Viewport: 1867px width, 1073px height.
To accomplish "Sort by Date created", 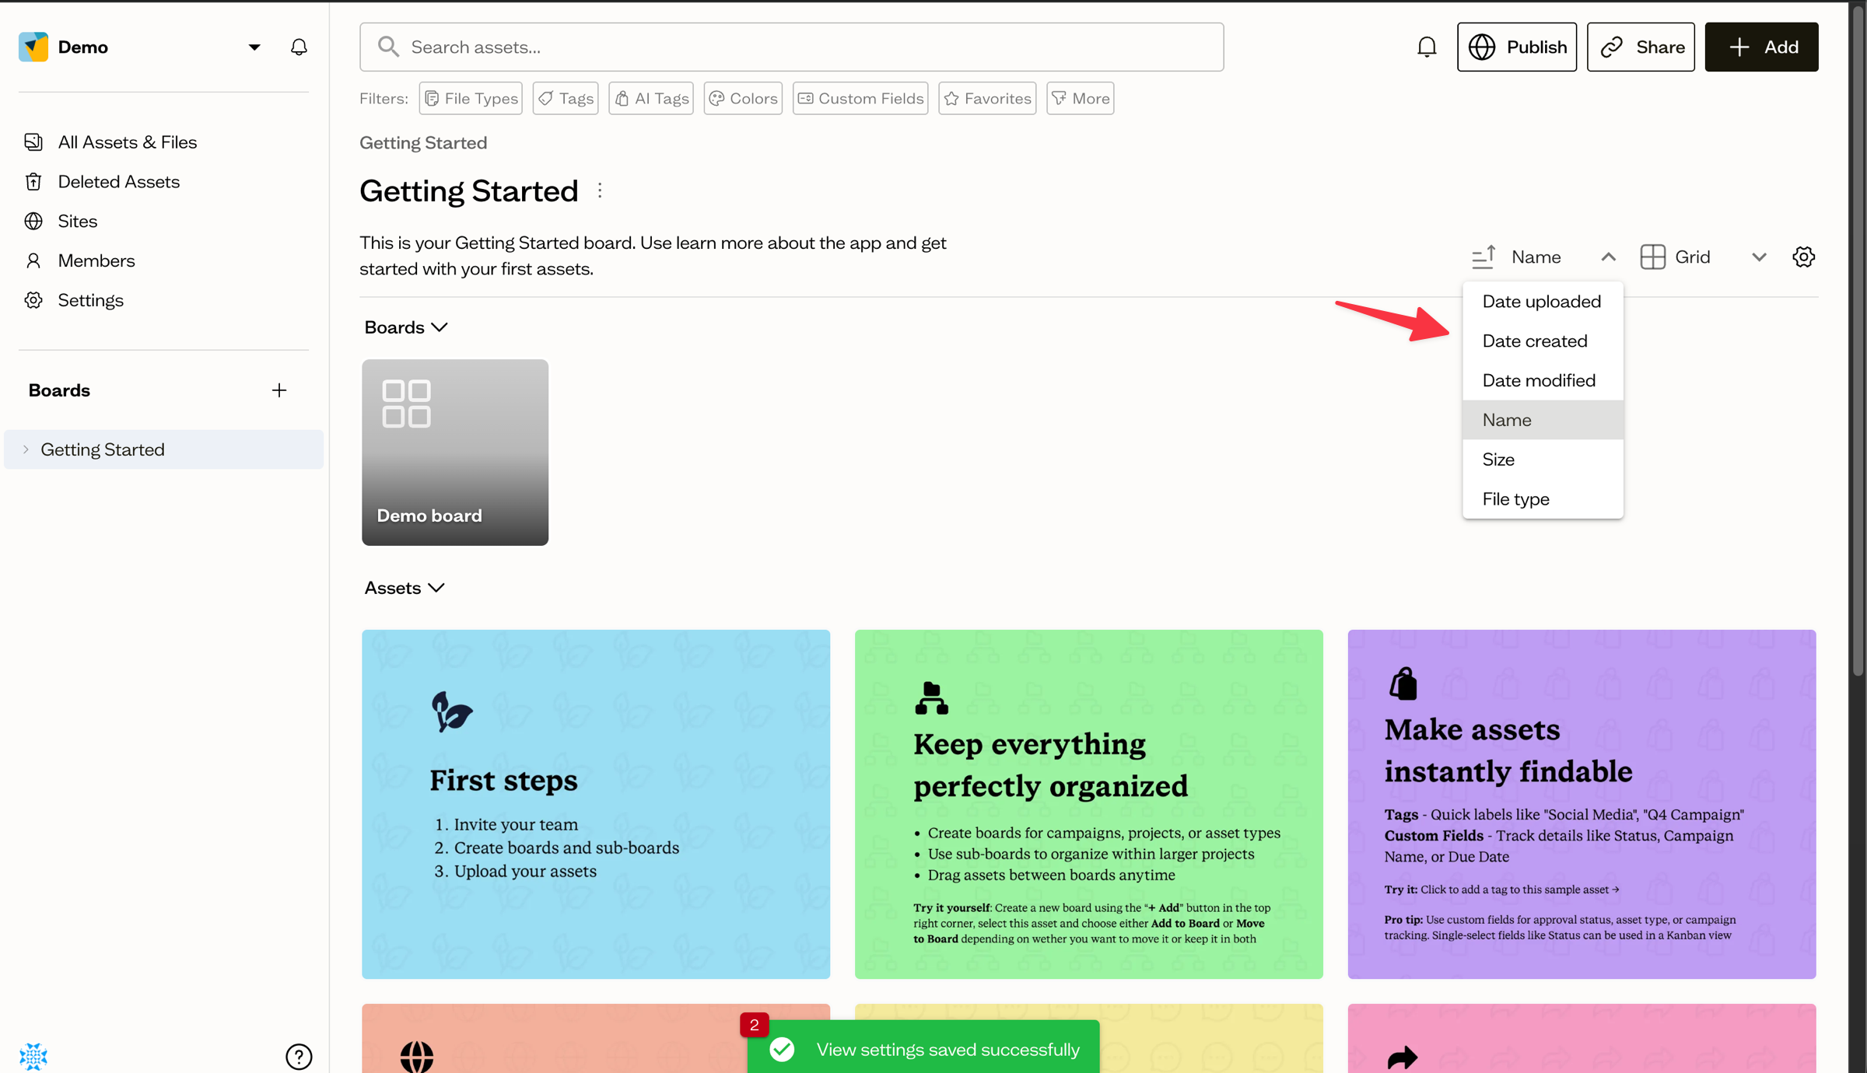I will (x=1543, y=341).
